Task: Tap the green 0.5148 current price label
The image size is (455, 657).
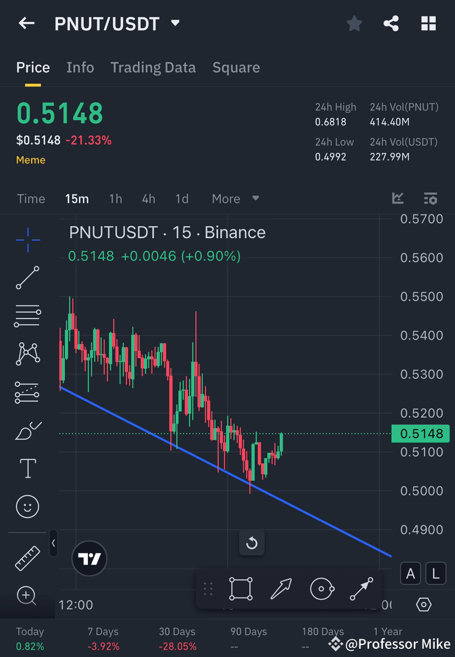Action: point(420,434)
